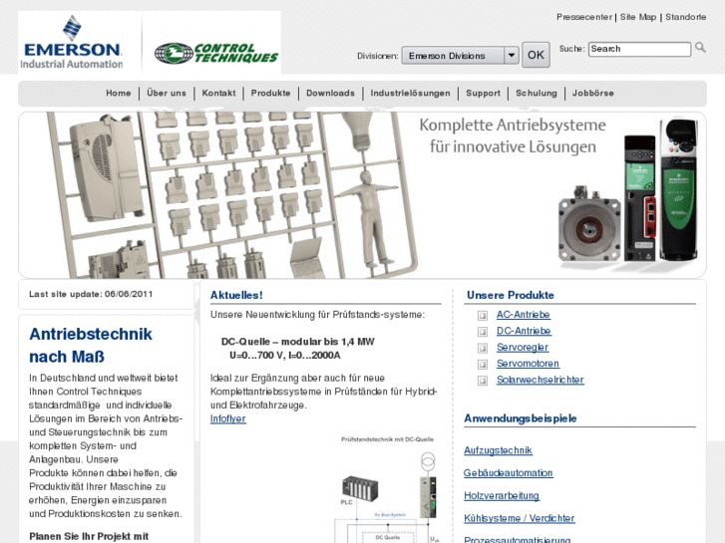725x543 pixels.
Task: Open the Servomotoren product link
Action: pyautogui.click(x=528, y=364)
